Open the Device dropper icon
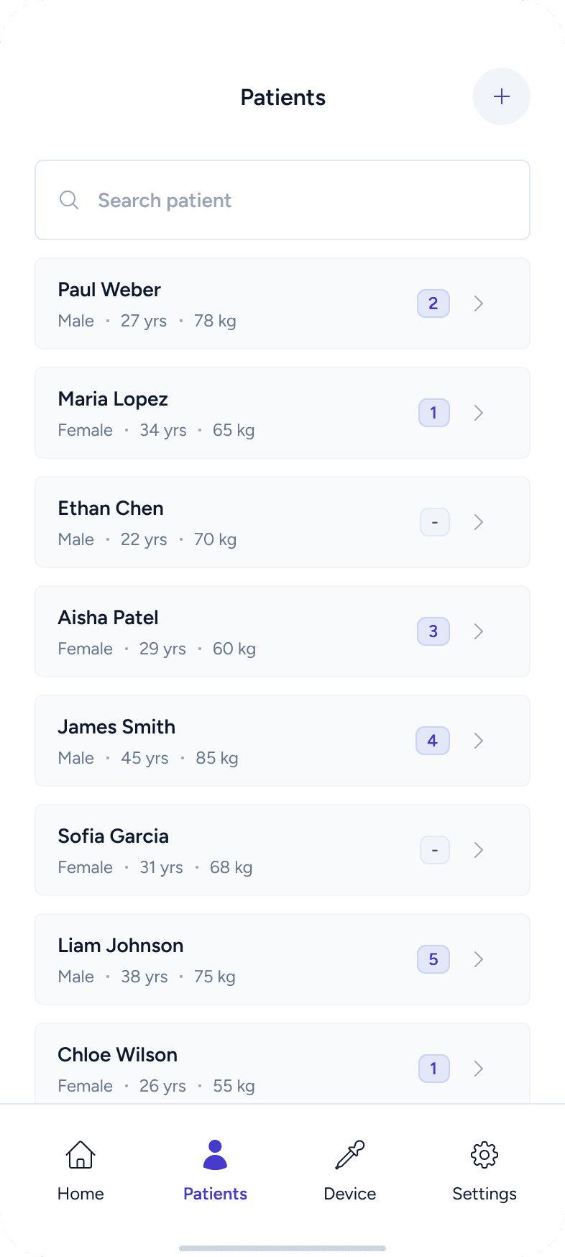Image resolution: width=565 pixels, height=1257 pixels. pyautogui.click(x=350, y=1155)
